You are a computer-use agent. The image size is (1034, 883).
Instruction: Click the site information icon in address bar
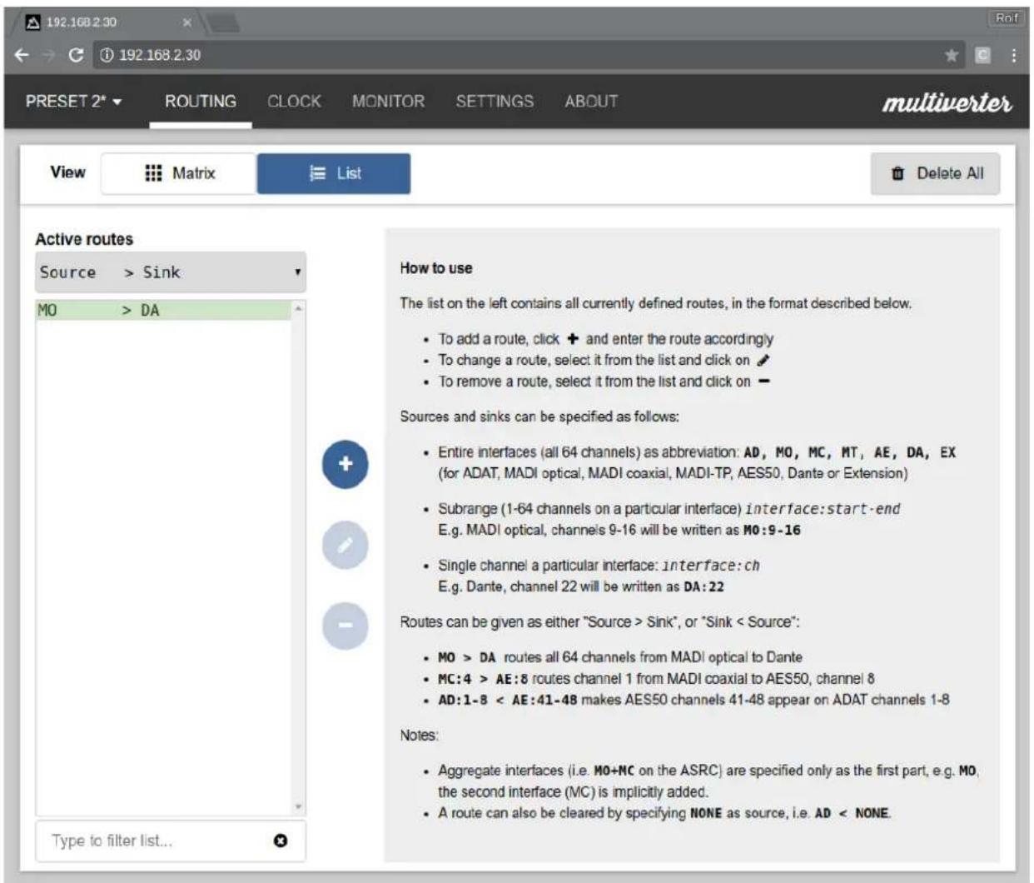pos(105,56)
